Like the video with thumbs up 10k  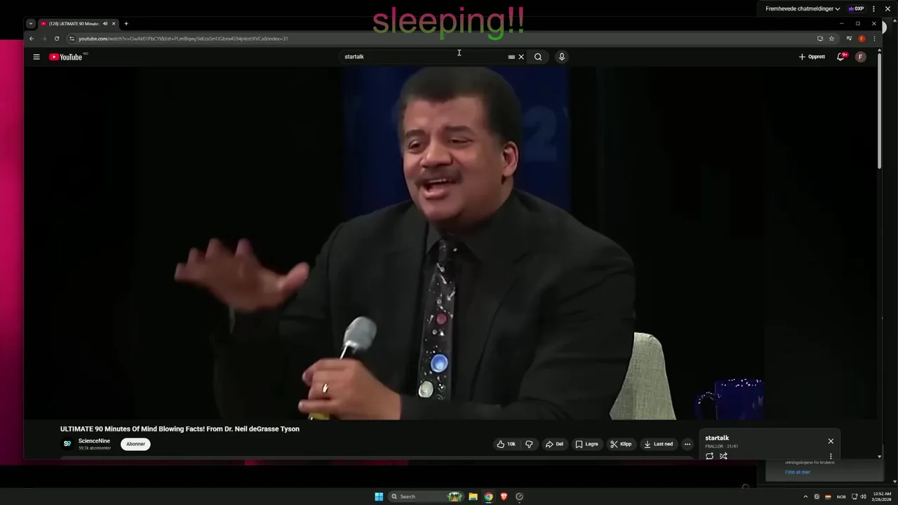[x=507, y=444]
